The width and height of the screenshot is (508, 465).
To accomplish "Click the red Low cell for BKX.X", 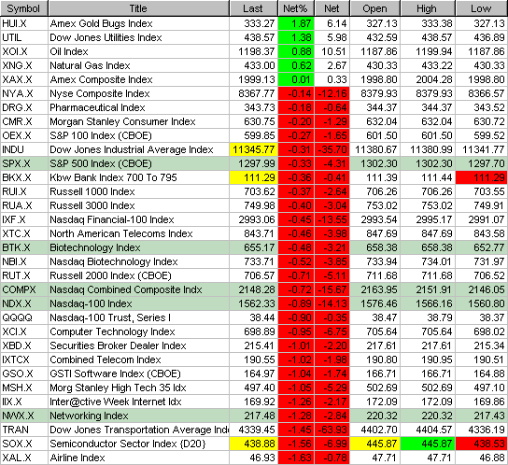I will click(x=482, y=177).
